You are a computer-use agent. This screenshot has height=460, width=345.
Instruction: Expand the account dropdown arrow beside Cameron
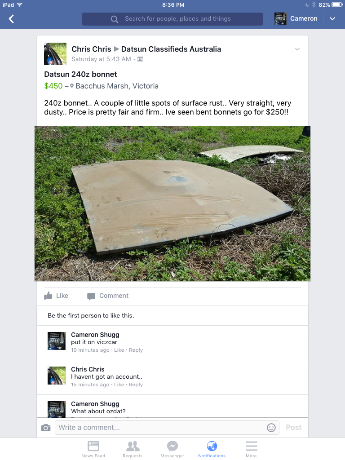(x=332, y=19)
